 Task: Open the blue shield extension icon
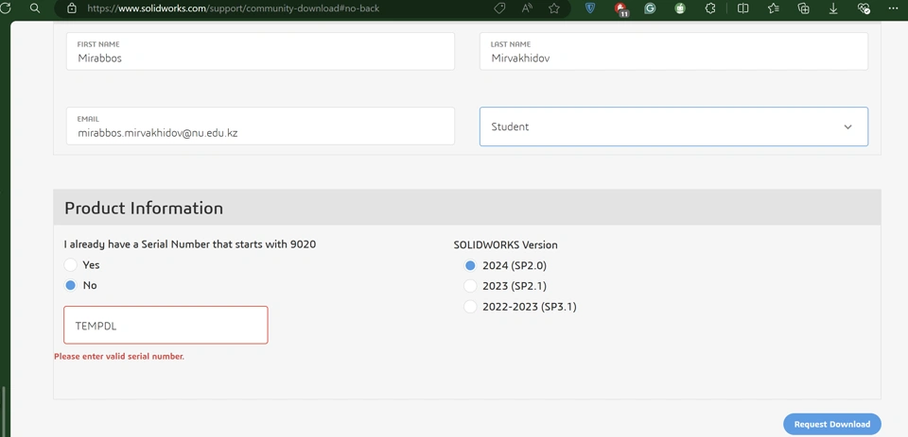pyautogui.click(x=590, y=8)
